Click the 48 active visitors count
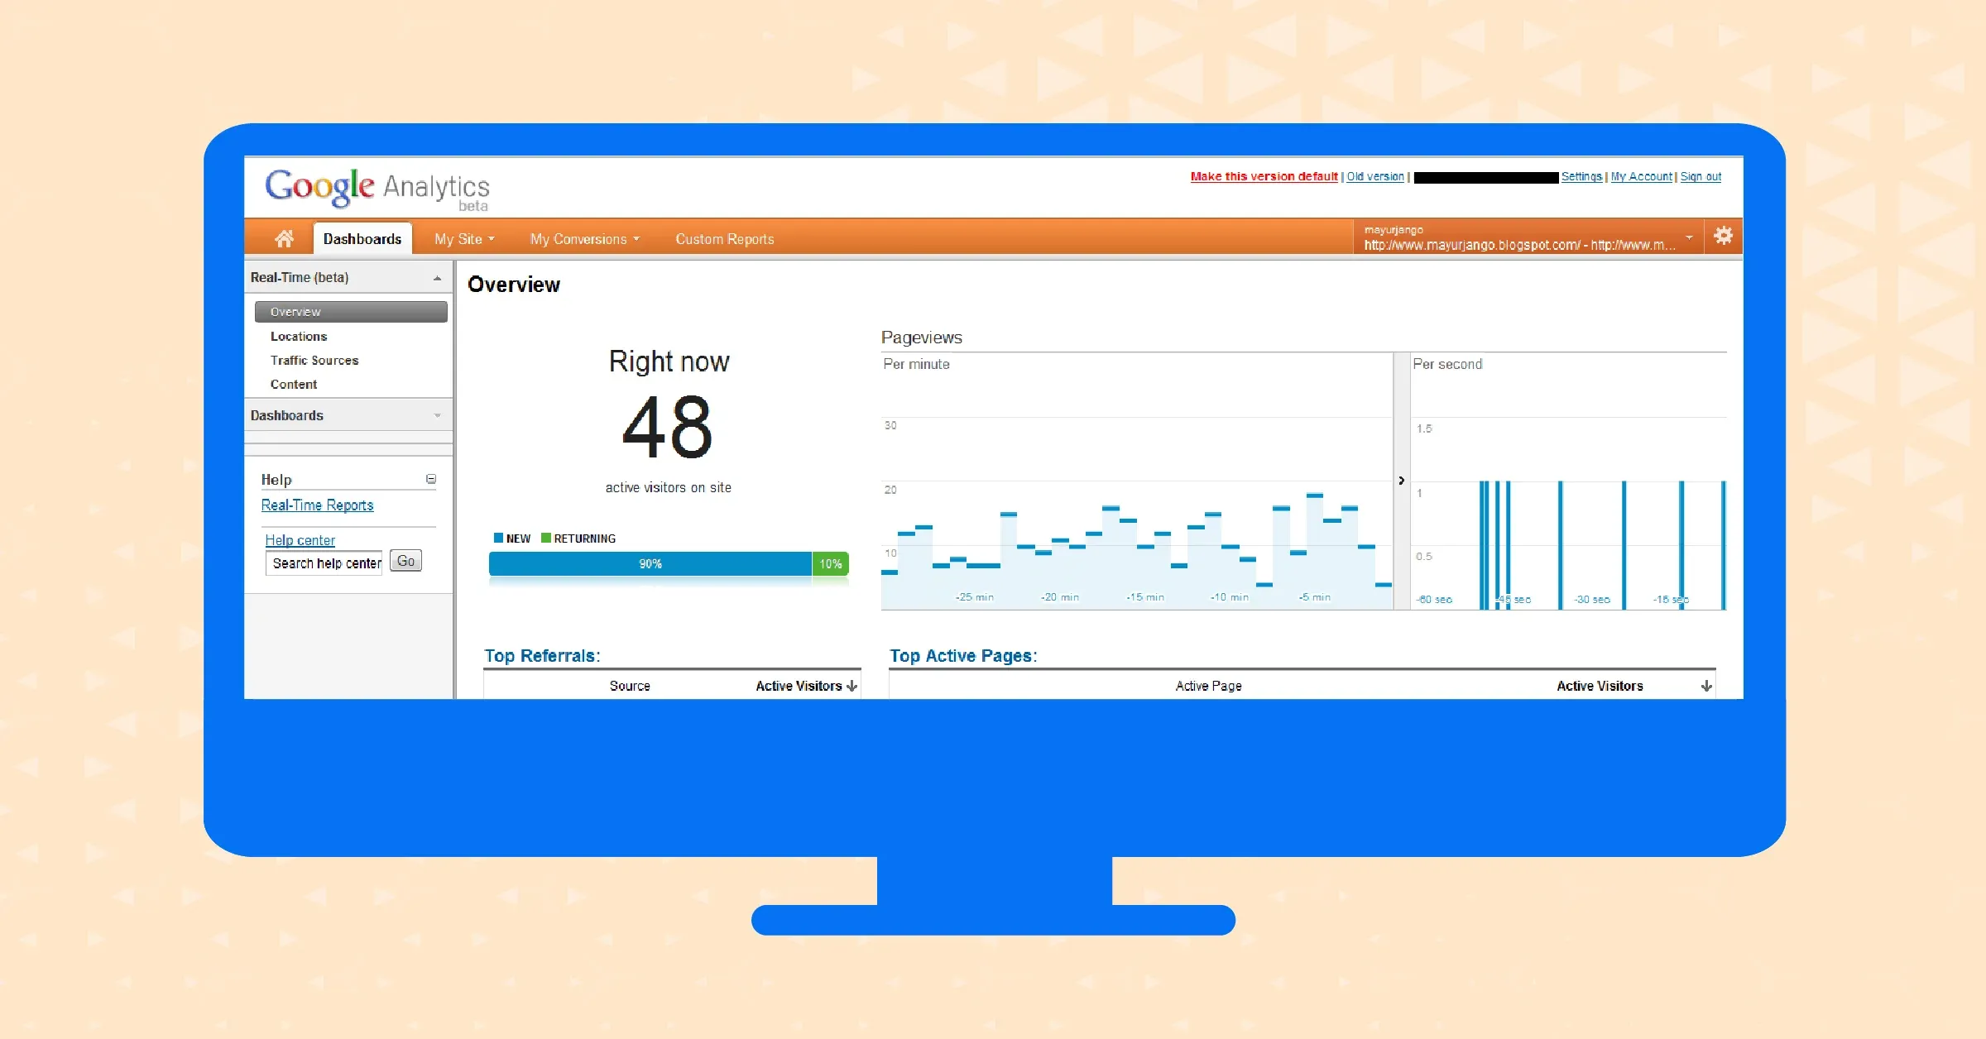This screenshot has height=1039, width=1986. (x=668, y=428)
